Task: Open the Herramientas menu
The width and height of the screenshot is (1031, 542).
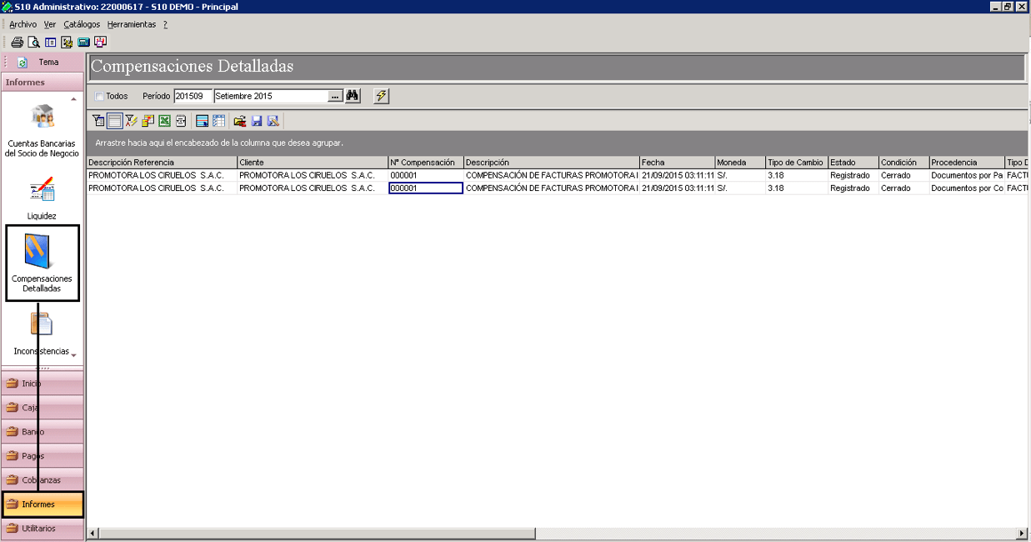Action: coord(132,24)
